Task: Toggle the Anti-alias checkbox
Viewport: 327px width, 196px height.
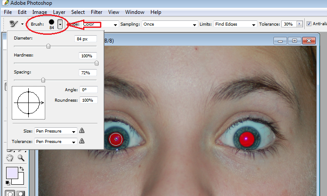Action: click(309, 24)
